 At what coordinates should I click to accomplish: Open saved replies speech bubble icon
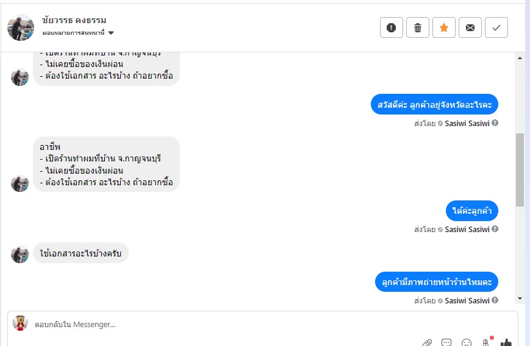coord(446,342)
